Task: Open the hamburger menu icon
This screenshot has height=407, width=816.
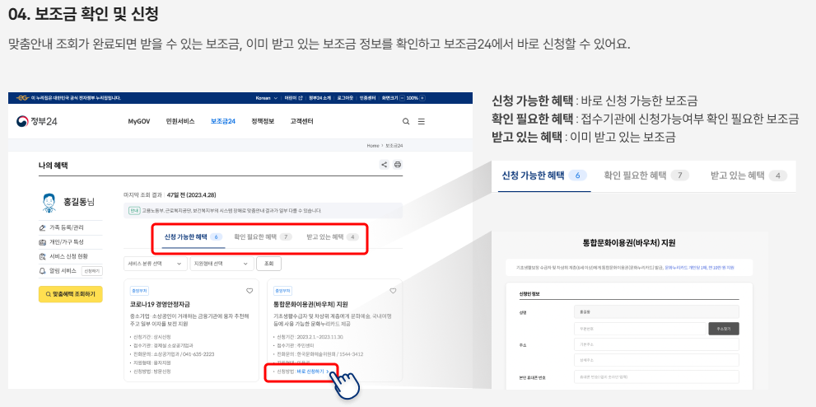Action: tap(422, 121)
